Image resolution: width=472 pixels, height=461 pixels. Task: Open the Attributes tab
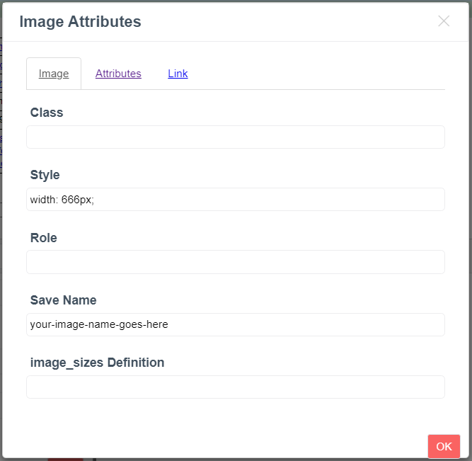(118, 74)
